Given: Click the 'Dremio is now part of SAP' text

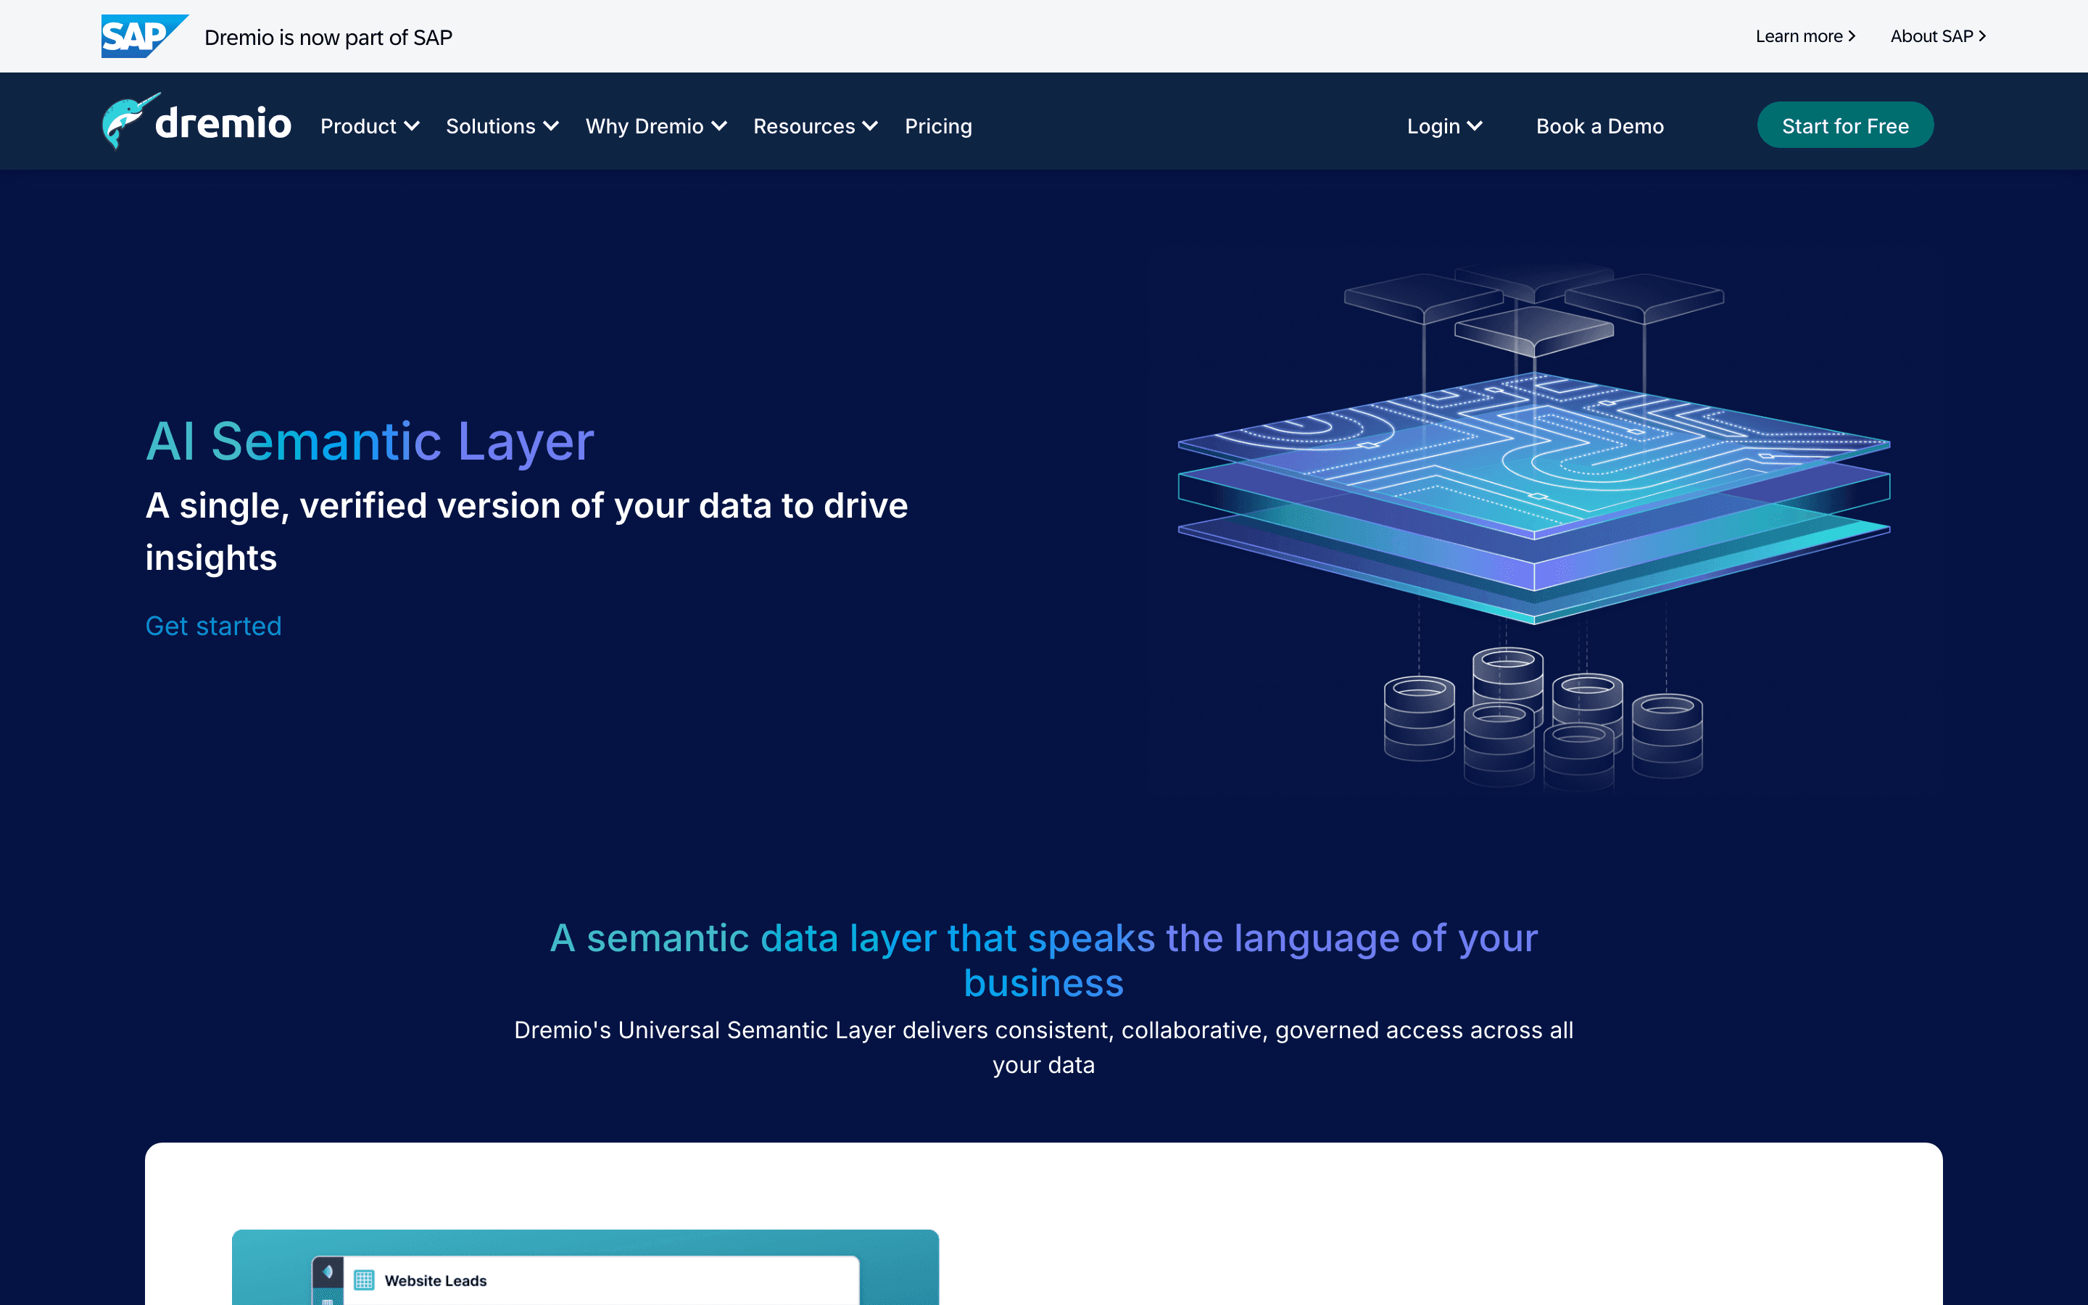Looking at the screenshot, I should pos(328,37).
